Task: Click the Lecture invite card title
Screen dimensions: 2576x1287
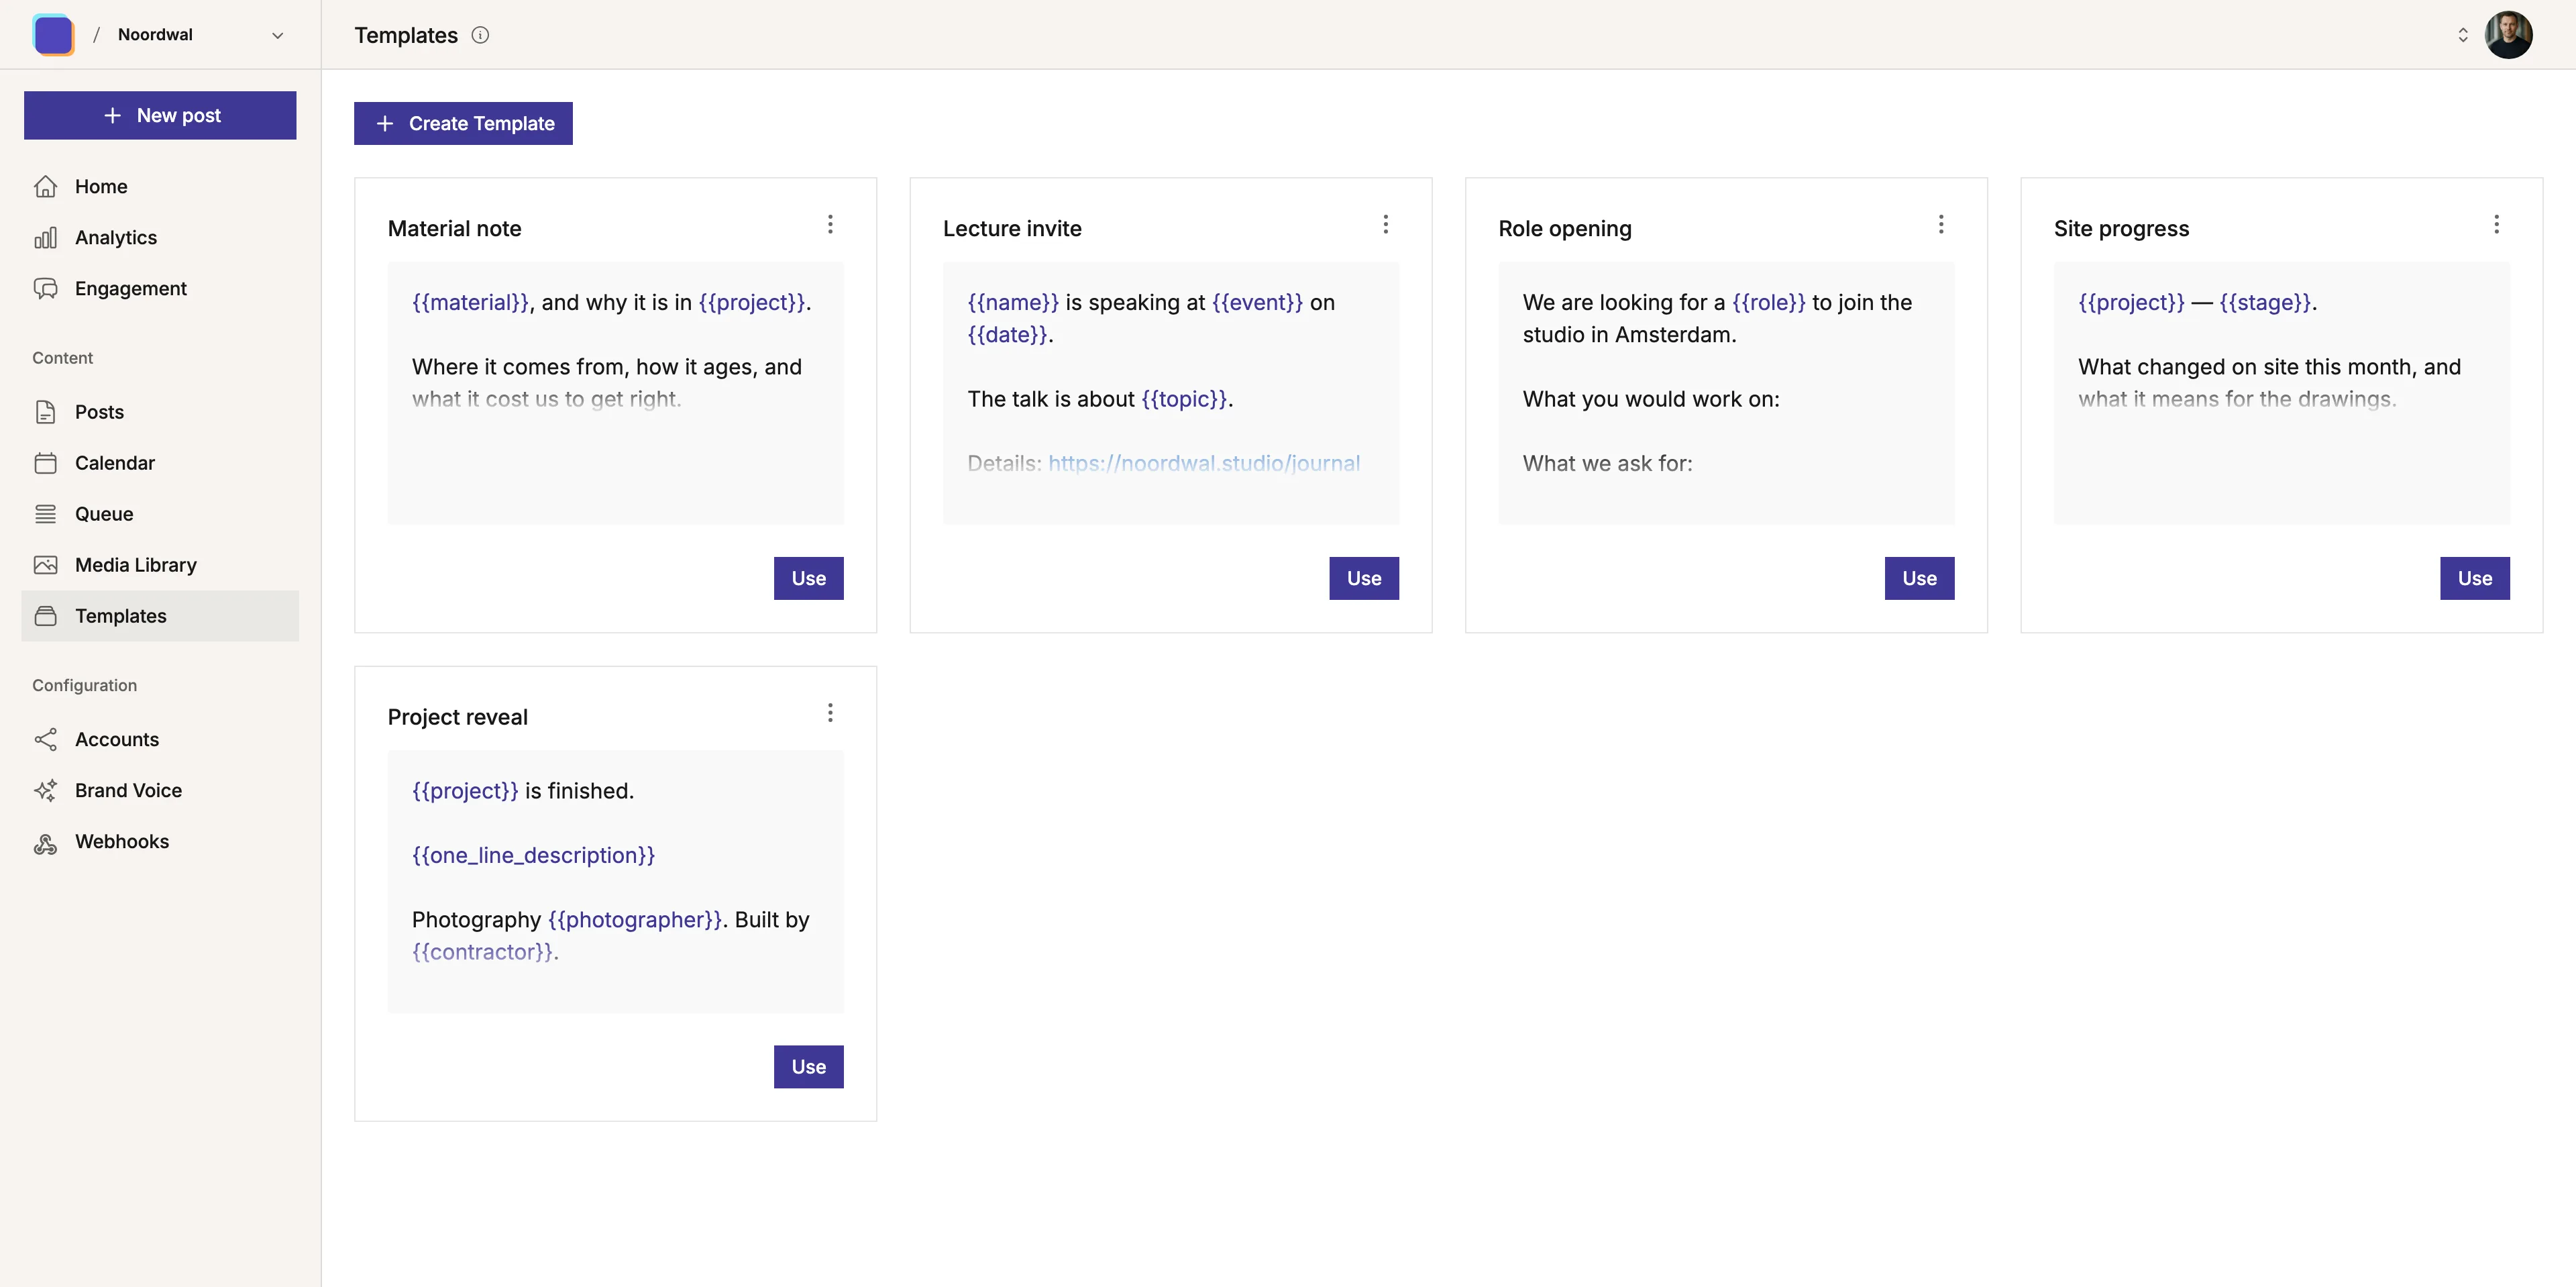Action: (x=1012, y=228)
